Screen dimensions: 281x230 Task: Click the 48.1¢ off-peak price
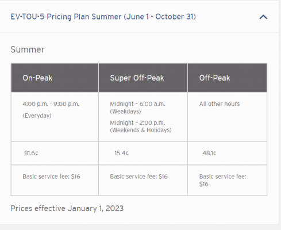click(x=209, y=153)
